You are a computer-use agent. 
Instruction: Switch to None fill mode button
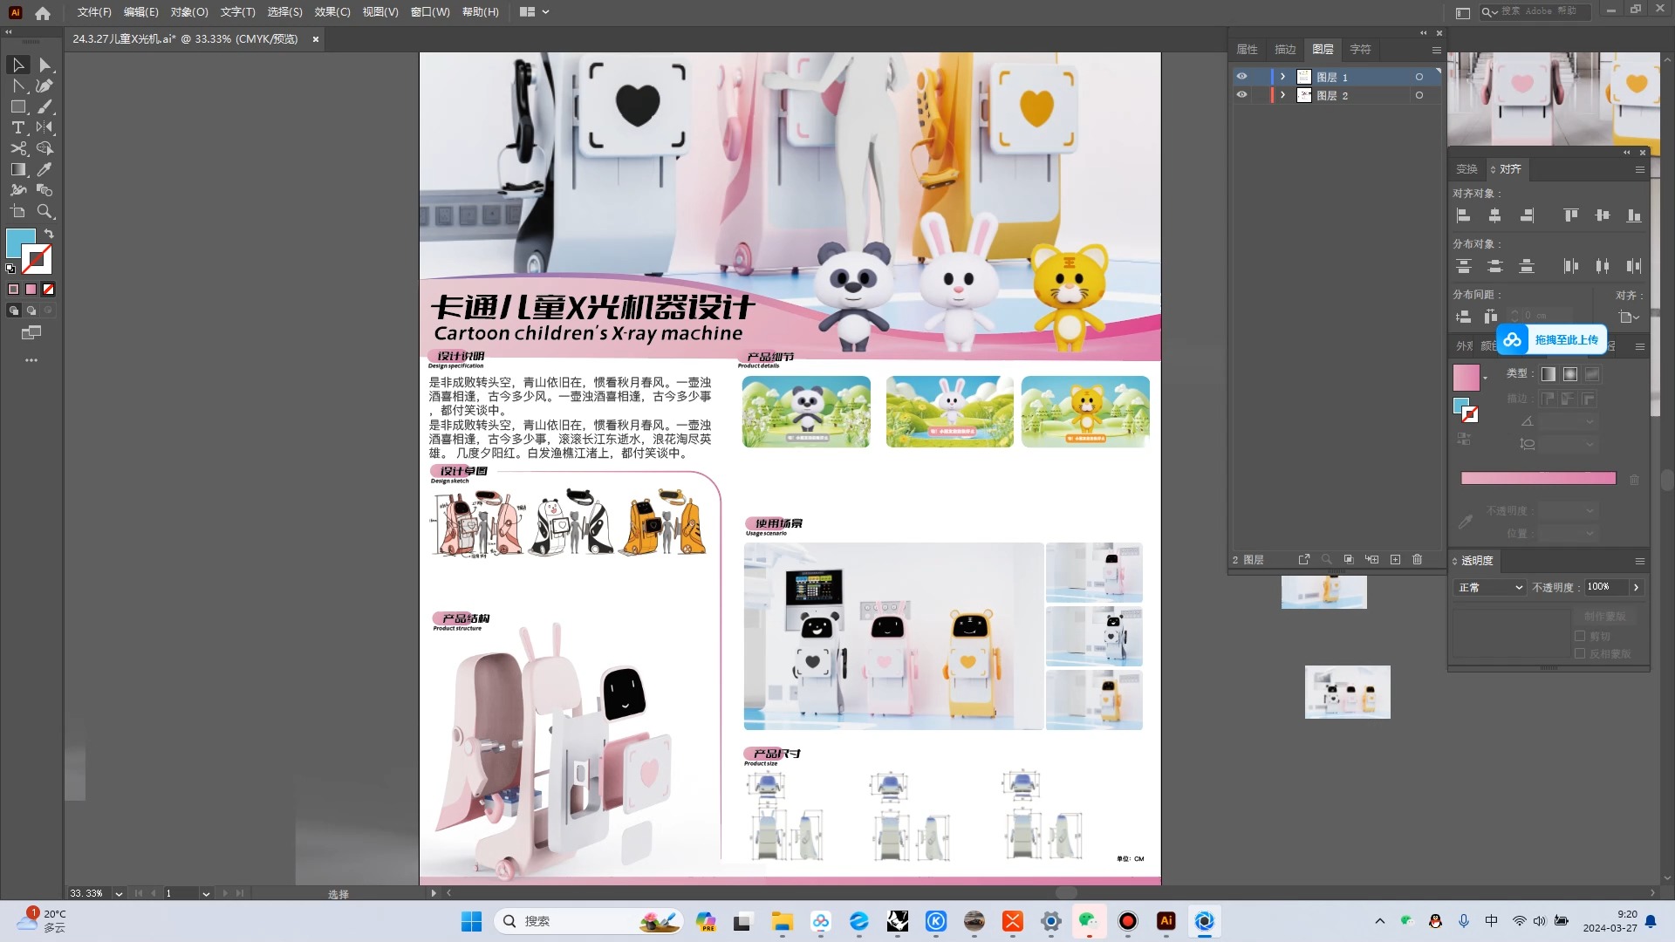coord(49,290)
